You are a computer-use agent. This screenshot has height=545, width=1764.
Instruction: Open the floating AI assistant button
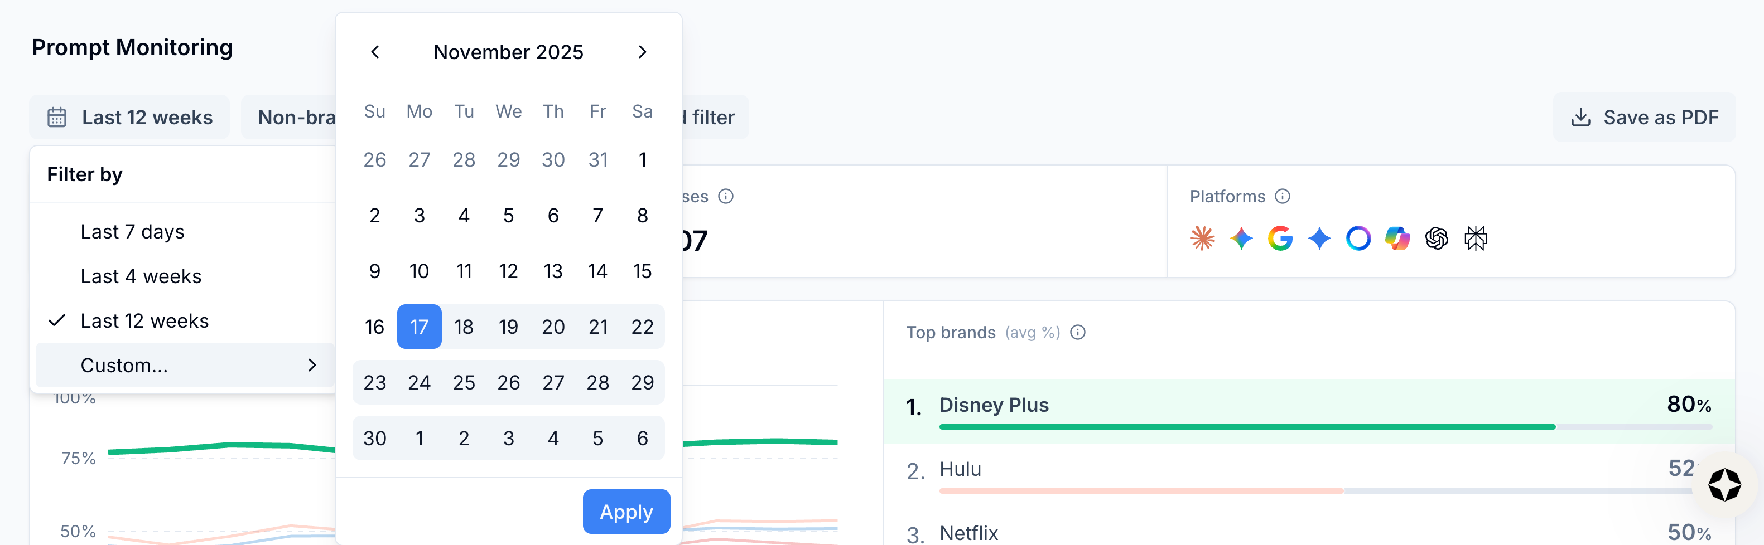[x=1724, y=485]
